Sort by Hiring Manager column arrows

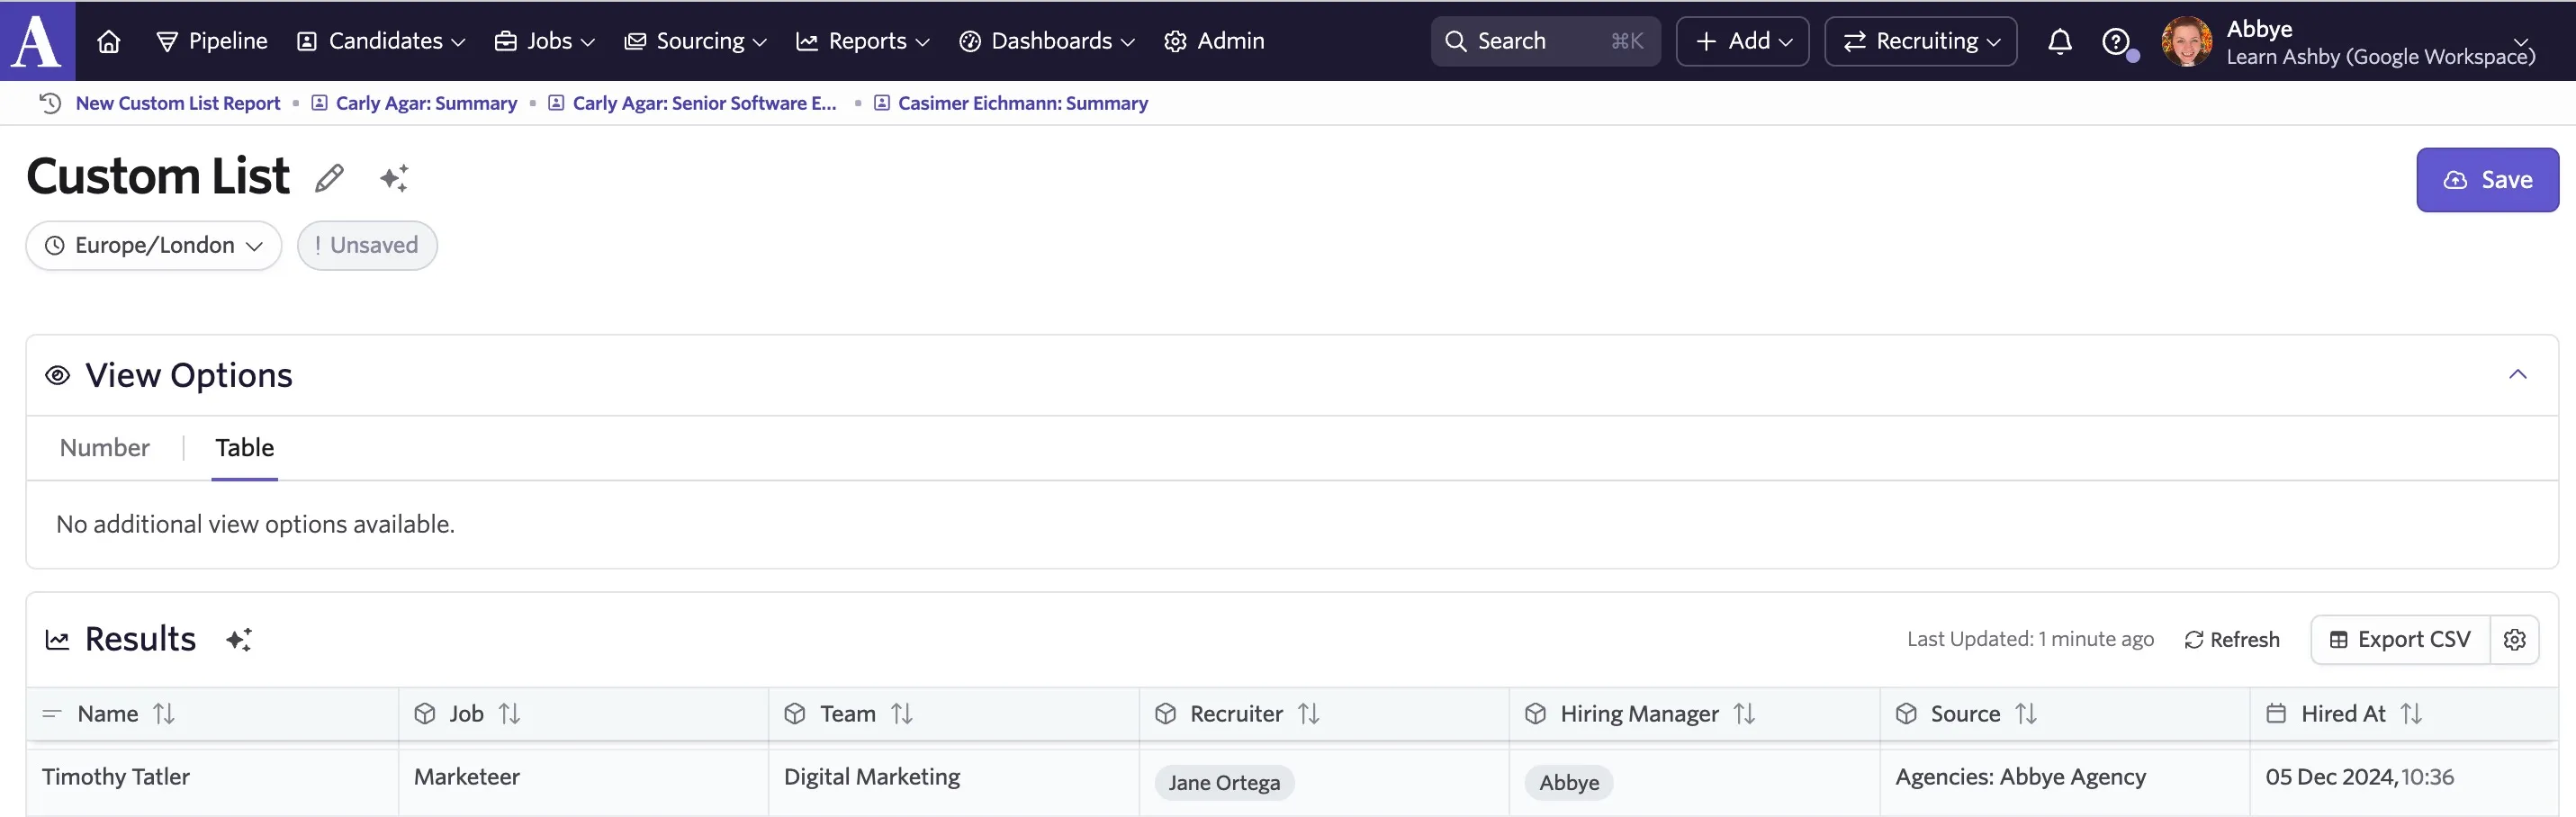[1744, 713]
